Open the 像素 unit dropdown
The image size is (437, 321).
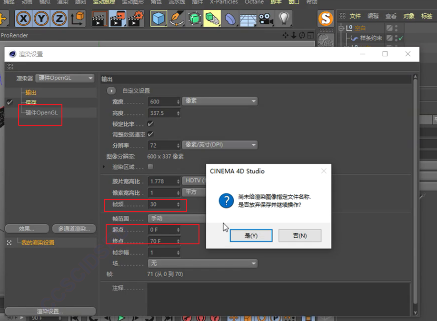tap(220, 101)
